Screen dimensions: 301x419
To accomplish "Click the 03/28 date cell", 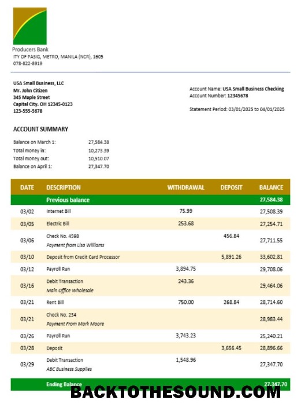I will (27, 348).
